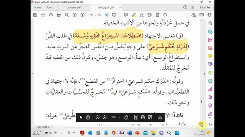Screen dimensions: 245x137
Task: Click the delete trash icon
Action: coord(157,15)
